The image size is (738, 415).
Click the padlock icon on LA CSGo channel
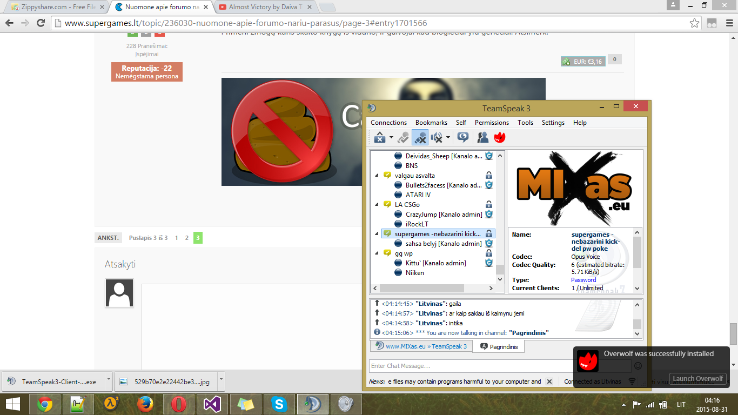489,205
